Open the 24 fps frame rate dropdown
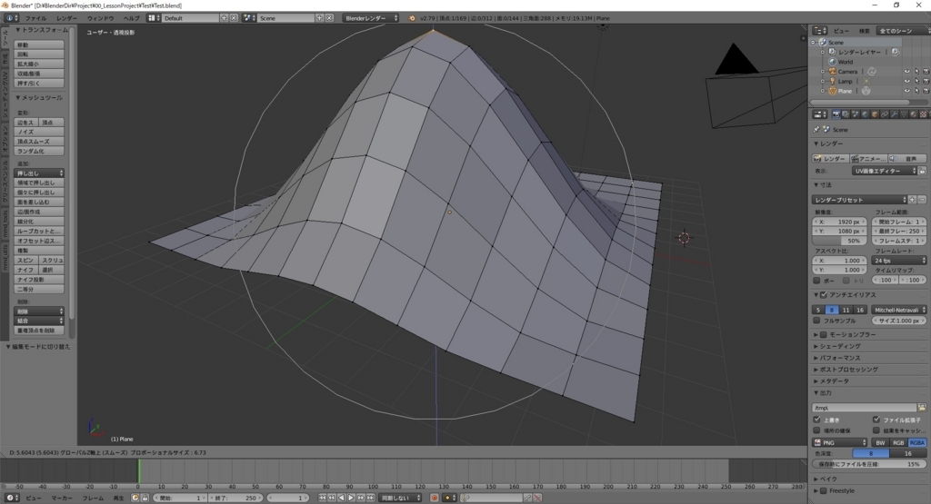The height and width of the screenshot is (504, 931). [x=899, y=261]
